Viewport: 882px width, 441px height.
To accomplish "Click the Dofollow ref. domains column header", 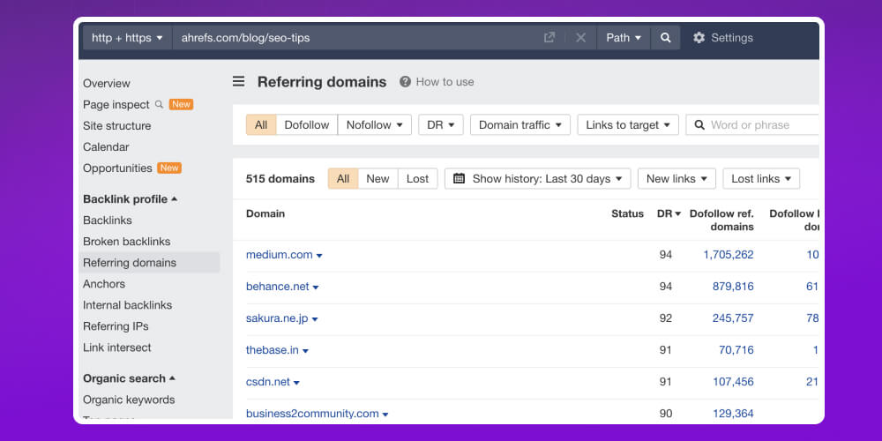I will pyautogui.click(x=721, y=220).
